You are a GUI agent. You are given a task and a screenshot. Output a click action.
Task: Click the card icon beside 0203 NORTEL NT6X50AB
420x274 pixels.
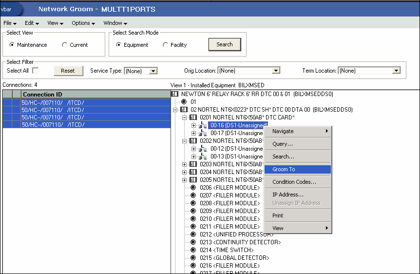[193, 164]
